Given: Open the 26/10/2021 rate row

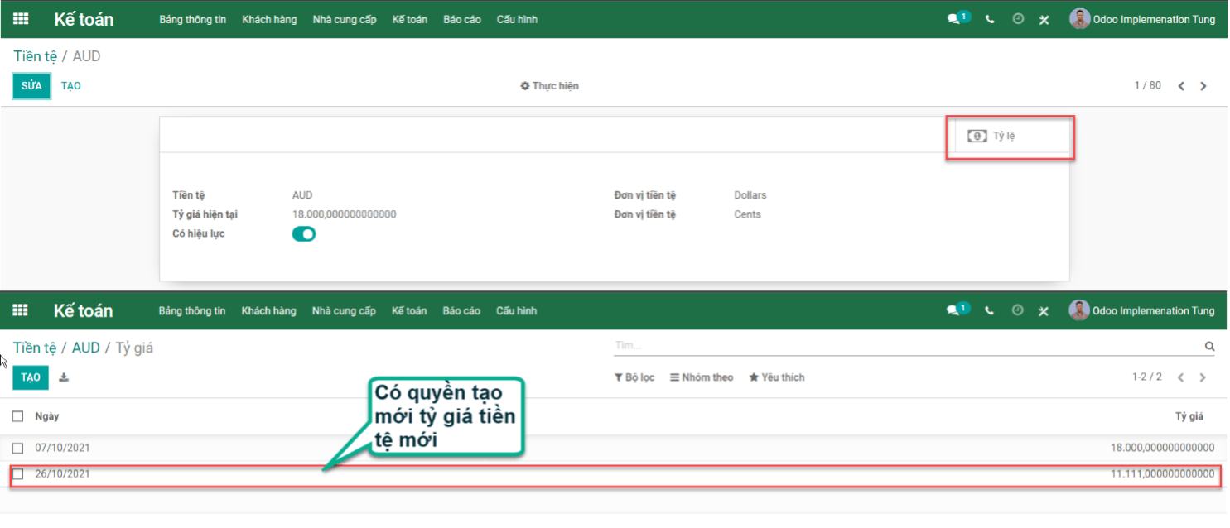Looking at the screenshot, I should 615,474.
